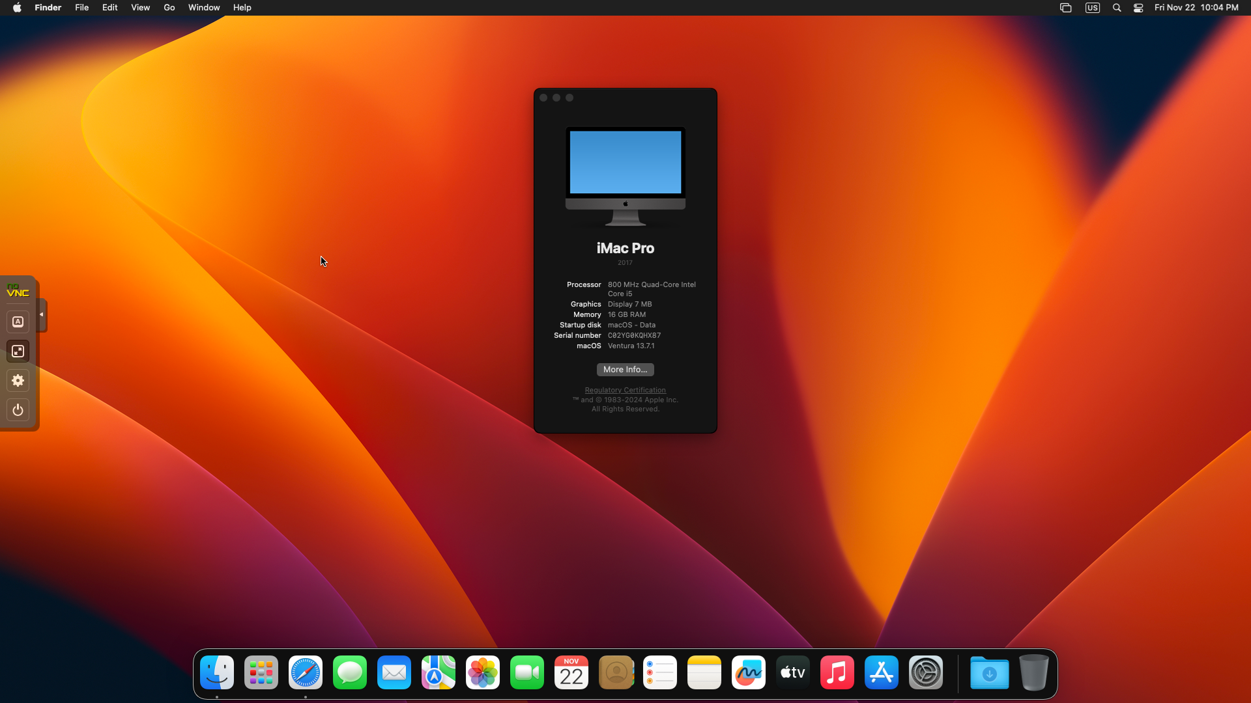The width and height of the screenshot is (1251, 703).
Task: Open US input source menu
Action: point(1093,8)
